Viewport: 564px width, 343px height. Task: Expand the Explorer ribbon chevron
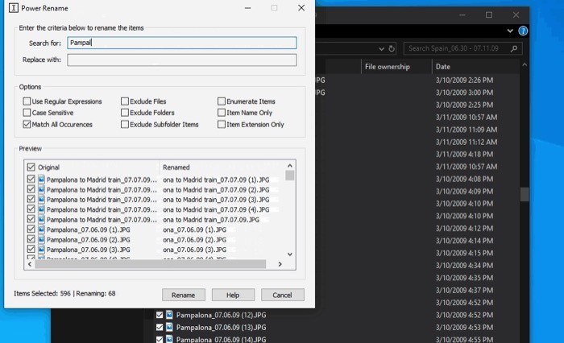click(x=510, y=31)
